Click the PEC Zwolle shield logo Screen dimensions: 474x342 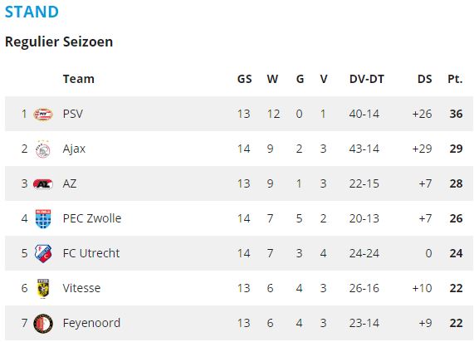point(43,218)
